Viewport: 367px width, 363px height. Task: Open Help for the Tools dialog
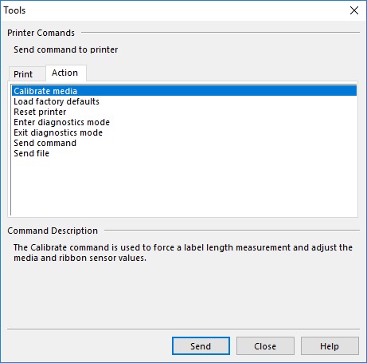click(x=330, y=346)
